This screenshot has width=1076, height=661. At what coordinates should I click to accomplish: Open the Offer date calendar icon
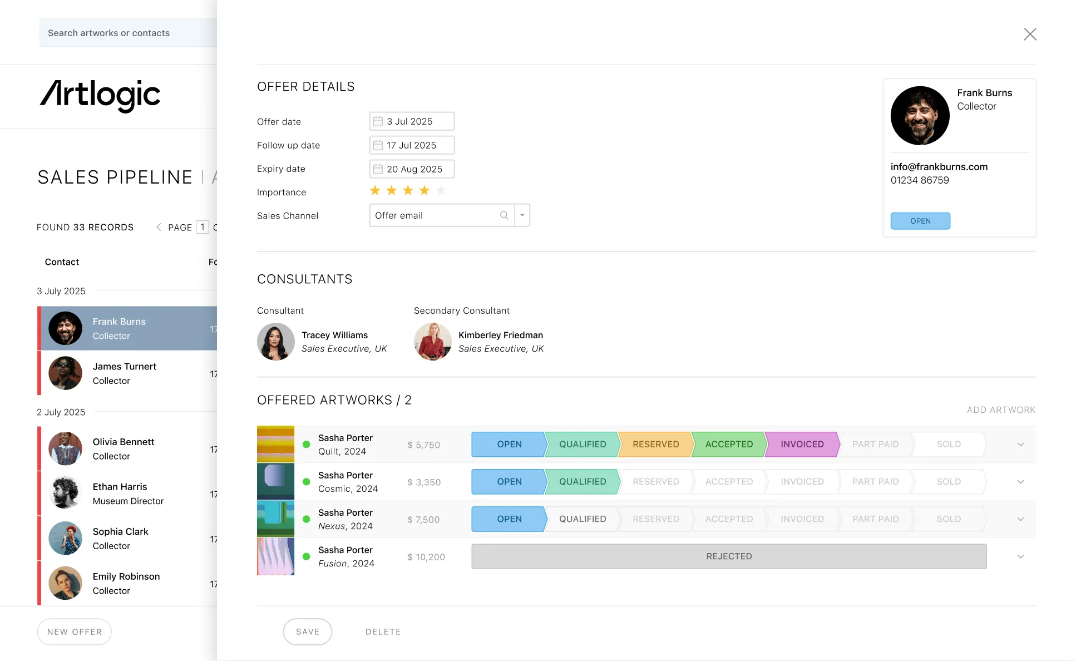pos(378,121)
